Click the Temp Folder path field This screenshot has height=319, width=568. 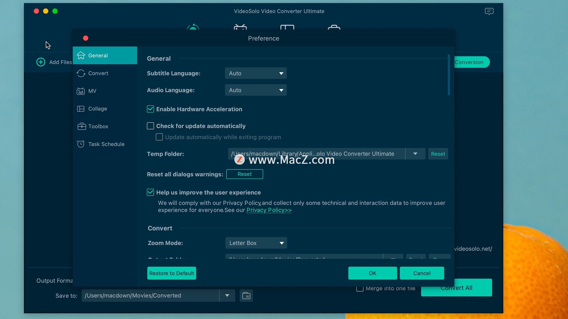(x=316, y=154)
